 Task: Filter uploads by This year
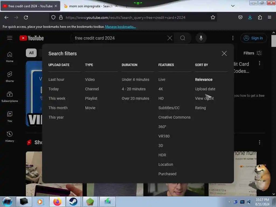click(56, 117)
